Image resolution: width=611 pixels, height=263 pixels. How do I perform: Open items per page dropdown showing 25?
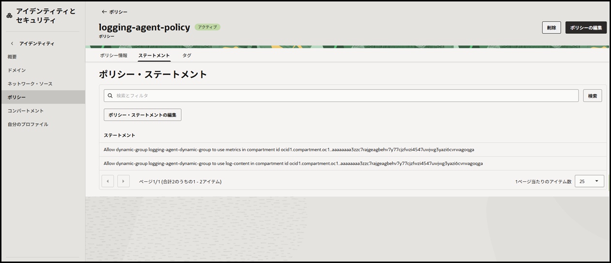tap(589, 181)
